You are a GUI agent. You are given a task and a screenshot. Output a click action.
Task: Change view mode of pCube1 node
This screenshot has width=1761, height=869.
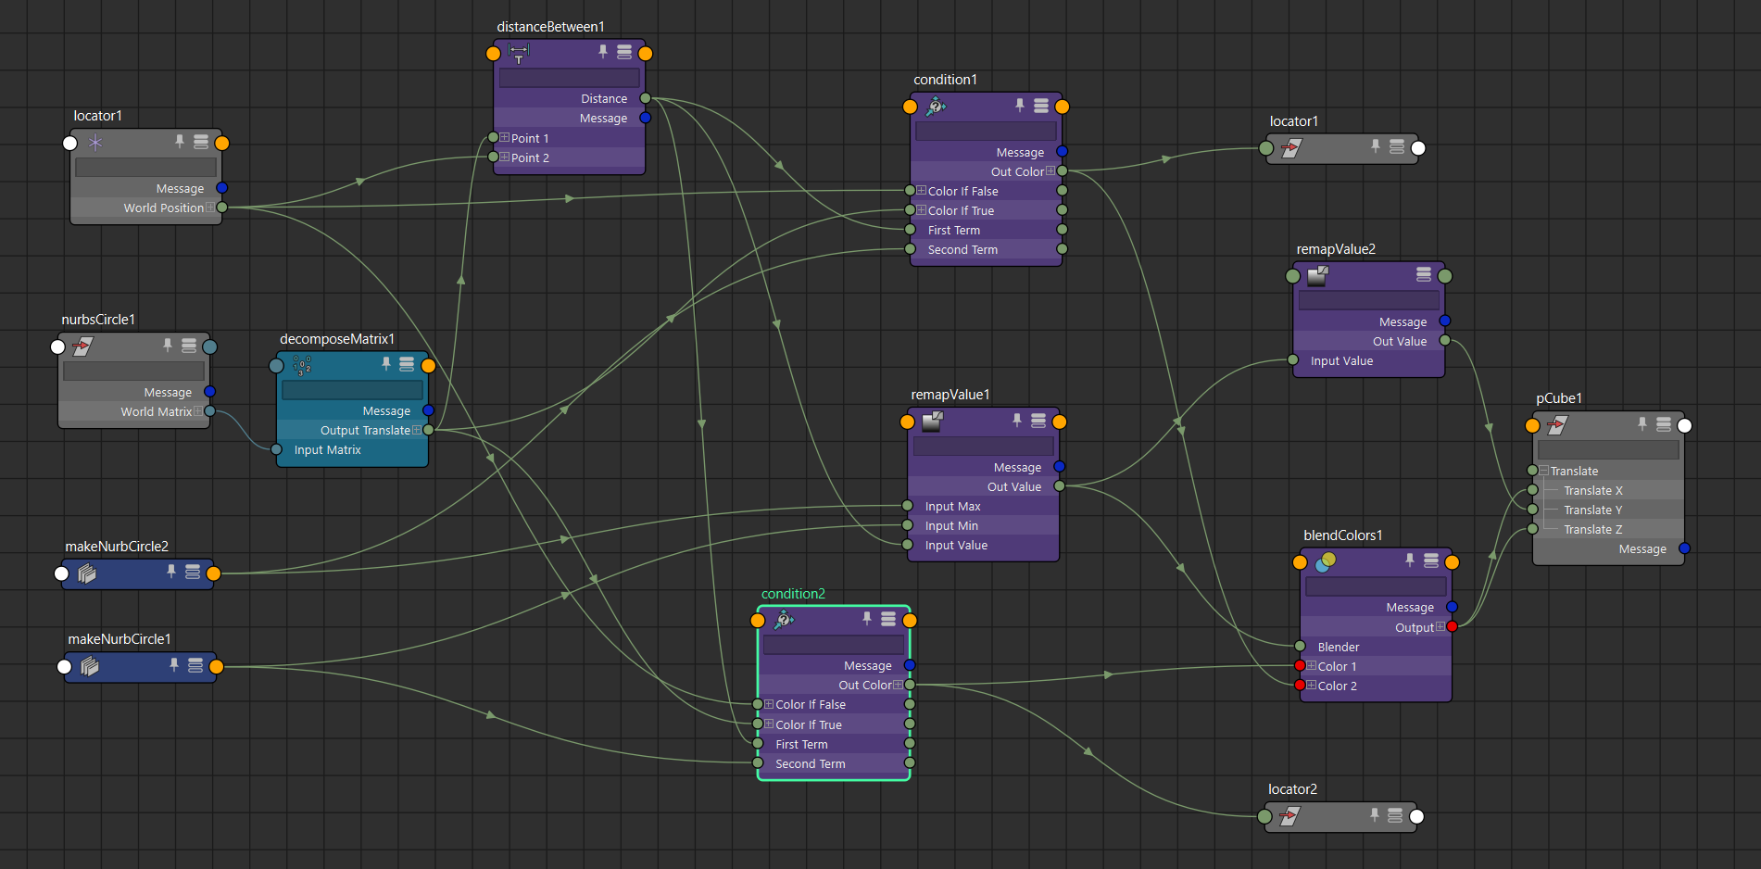coord(1664,424)
